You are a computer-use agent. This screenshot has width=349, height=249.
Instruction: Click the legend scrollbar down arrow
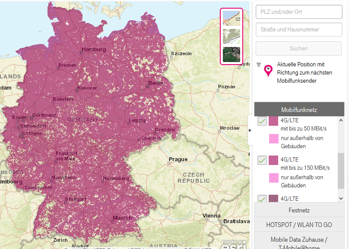coord(341,199)
